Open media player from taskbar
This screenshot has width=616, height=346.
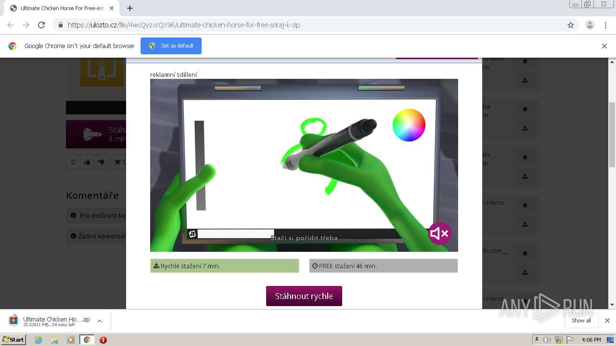(71, 340)
